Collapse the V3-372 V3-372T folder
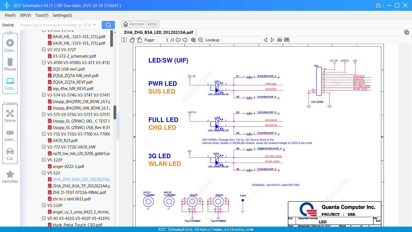The width and height of the screenshot is (412, 232). click(44, 49)
